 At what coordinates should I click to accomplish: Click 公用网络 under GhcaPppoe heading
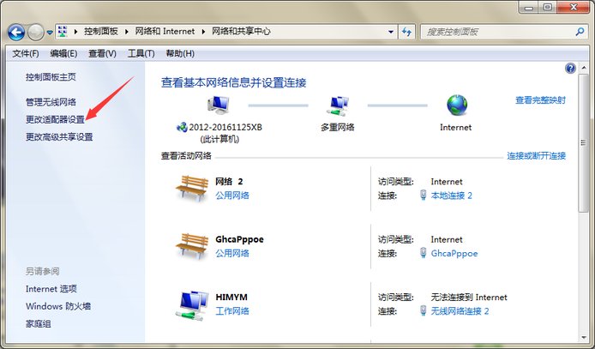[x=232, y=253]
